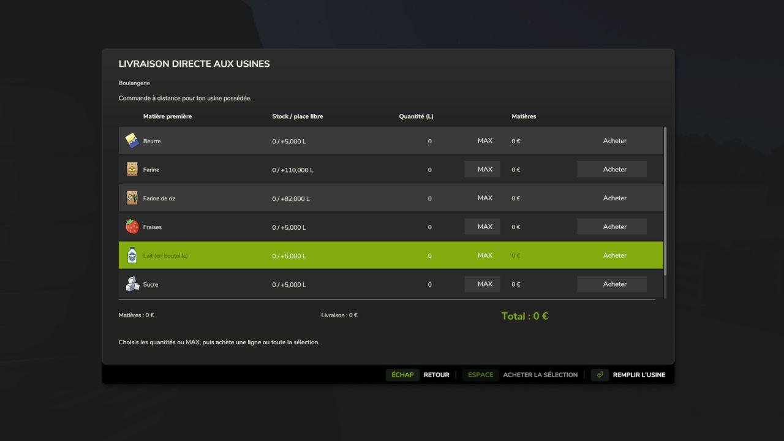Click the Sucre sugar cubes icon

132,284
